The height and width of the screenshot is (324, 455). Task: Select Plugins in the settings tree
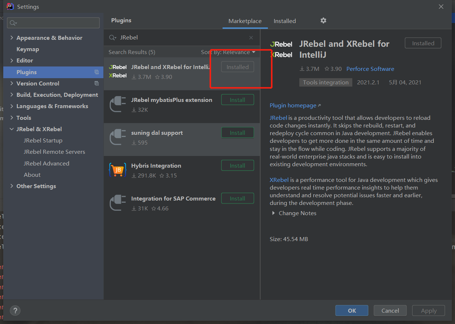click(53, 72)
